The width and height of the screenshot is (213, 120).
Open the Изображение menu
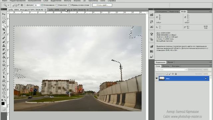coord(34,1)
